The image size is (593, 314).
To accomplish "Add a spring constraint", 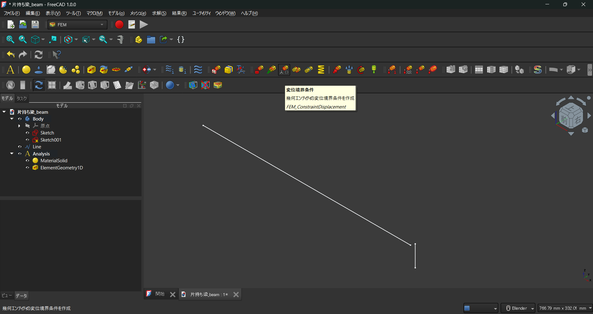I will point(321,70).
